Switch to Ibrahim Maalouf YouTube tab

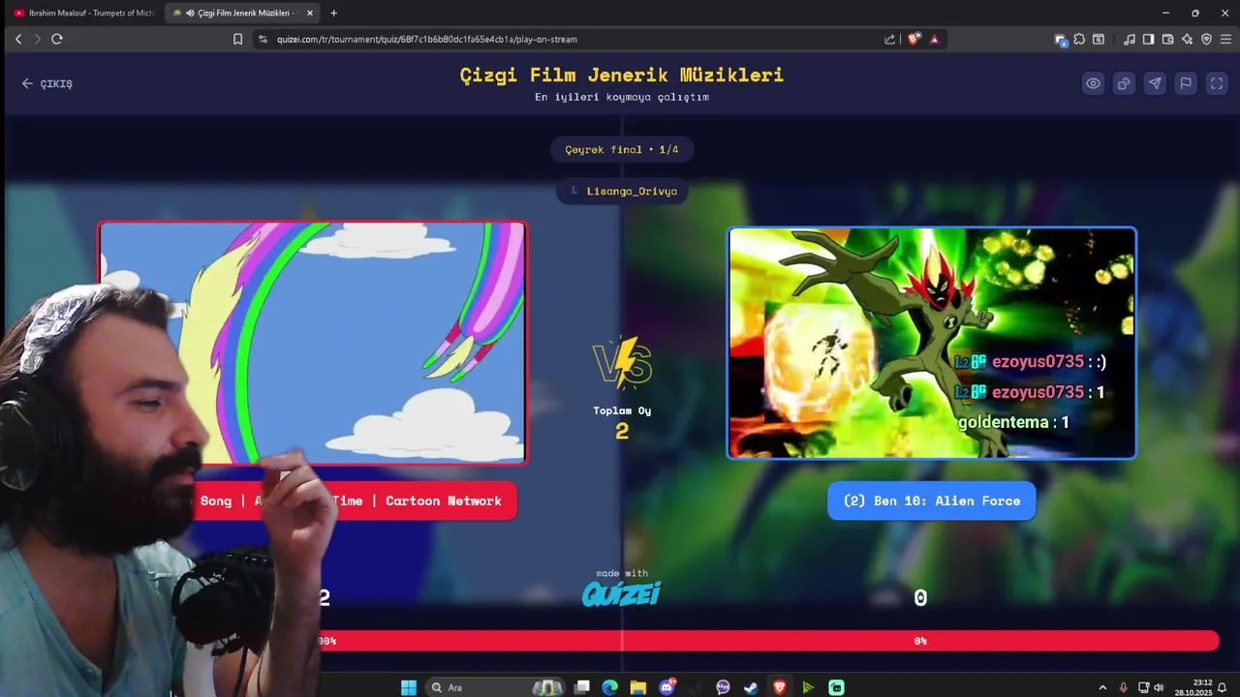(82, 13)
